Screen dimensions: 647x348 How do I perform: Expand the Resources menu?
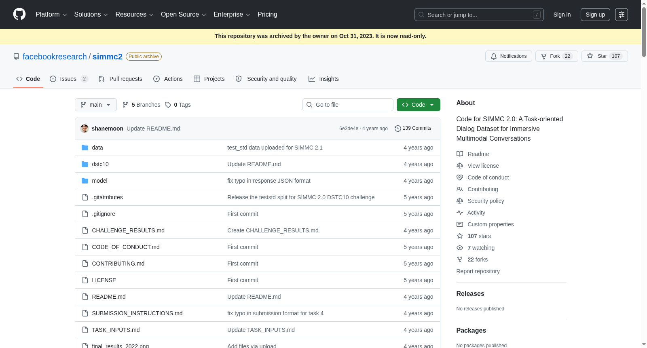(x=135, y=15)
